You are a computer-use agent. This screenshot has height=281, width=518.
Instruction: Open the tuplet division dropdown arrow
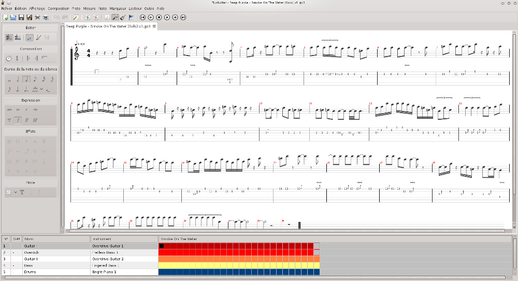41,89
